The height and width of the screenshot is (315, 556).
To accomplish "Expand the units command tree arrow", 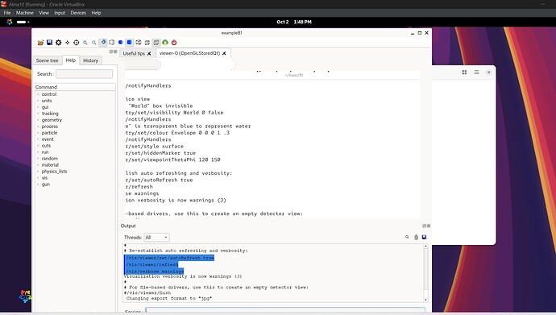I will coord(38,101).
